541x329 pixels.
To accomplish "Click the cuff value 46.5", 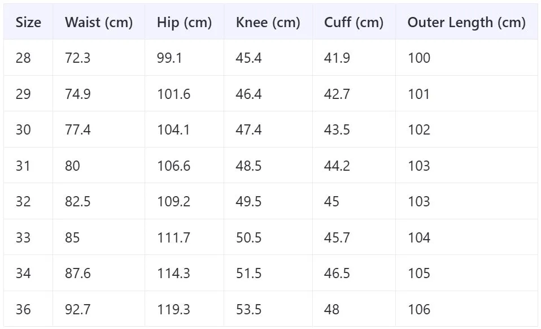I will 337,273.
